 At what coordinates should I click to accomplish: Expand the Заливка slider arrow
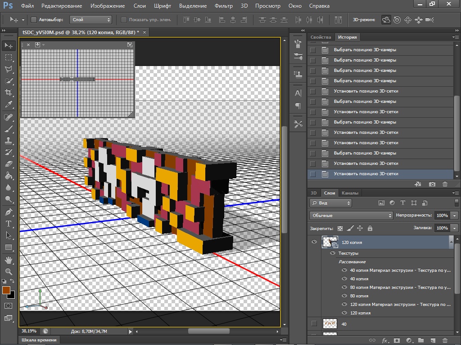pyautogui.click(x=455, y=228)
